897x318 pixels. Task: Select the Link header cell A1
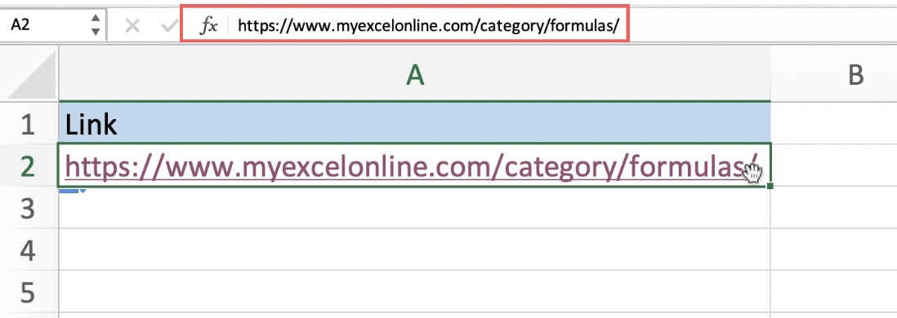(x=415, y=123)
